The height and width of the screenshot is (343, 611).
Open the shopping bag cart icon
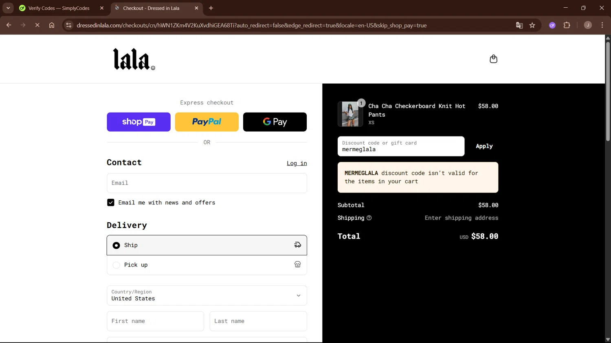493,59
